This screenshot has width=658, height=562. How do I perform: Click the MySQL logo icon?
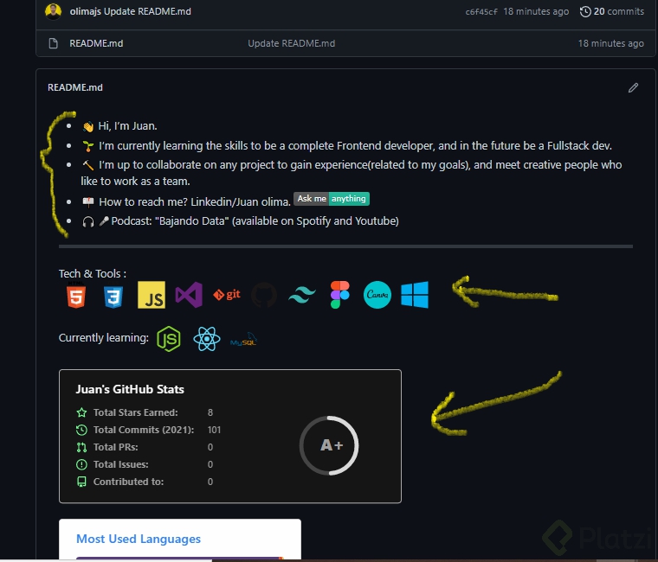pos(243,340)
